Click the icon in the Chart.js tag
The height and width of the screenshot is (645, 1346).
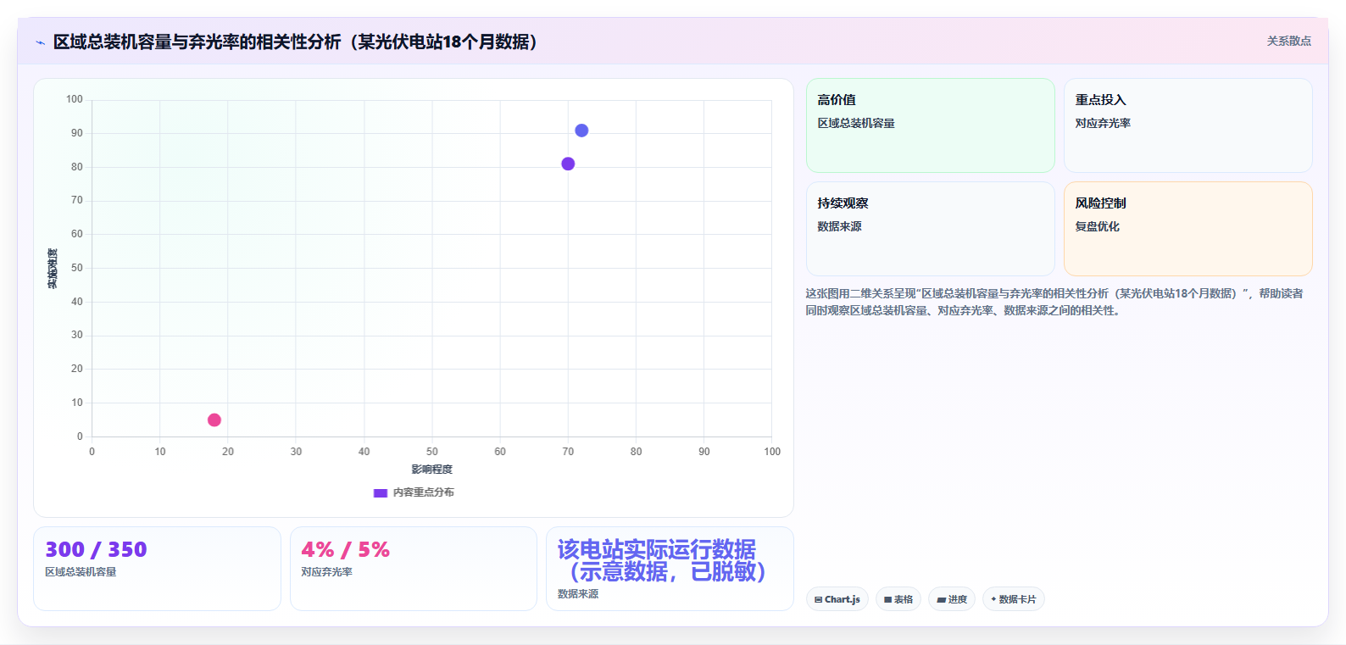point(818,599)
